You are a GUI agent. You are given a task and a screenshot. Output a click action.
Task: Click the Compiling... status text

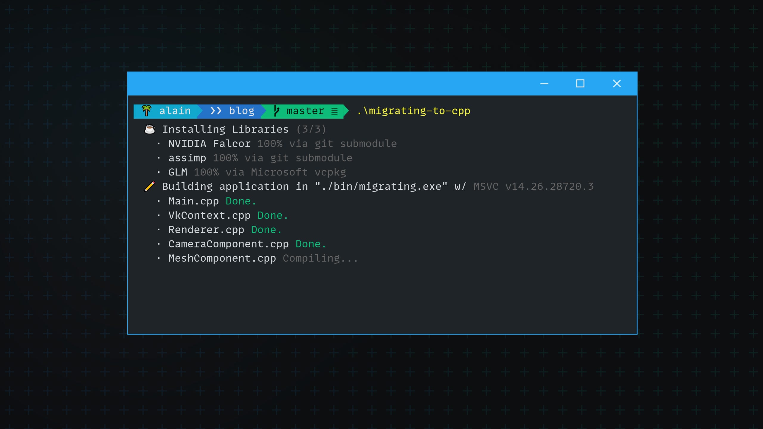point(320,258)
